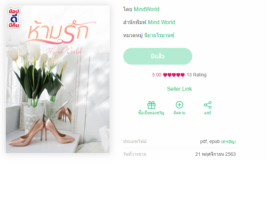Click the 13 Rating count text

tap(197, 75)
